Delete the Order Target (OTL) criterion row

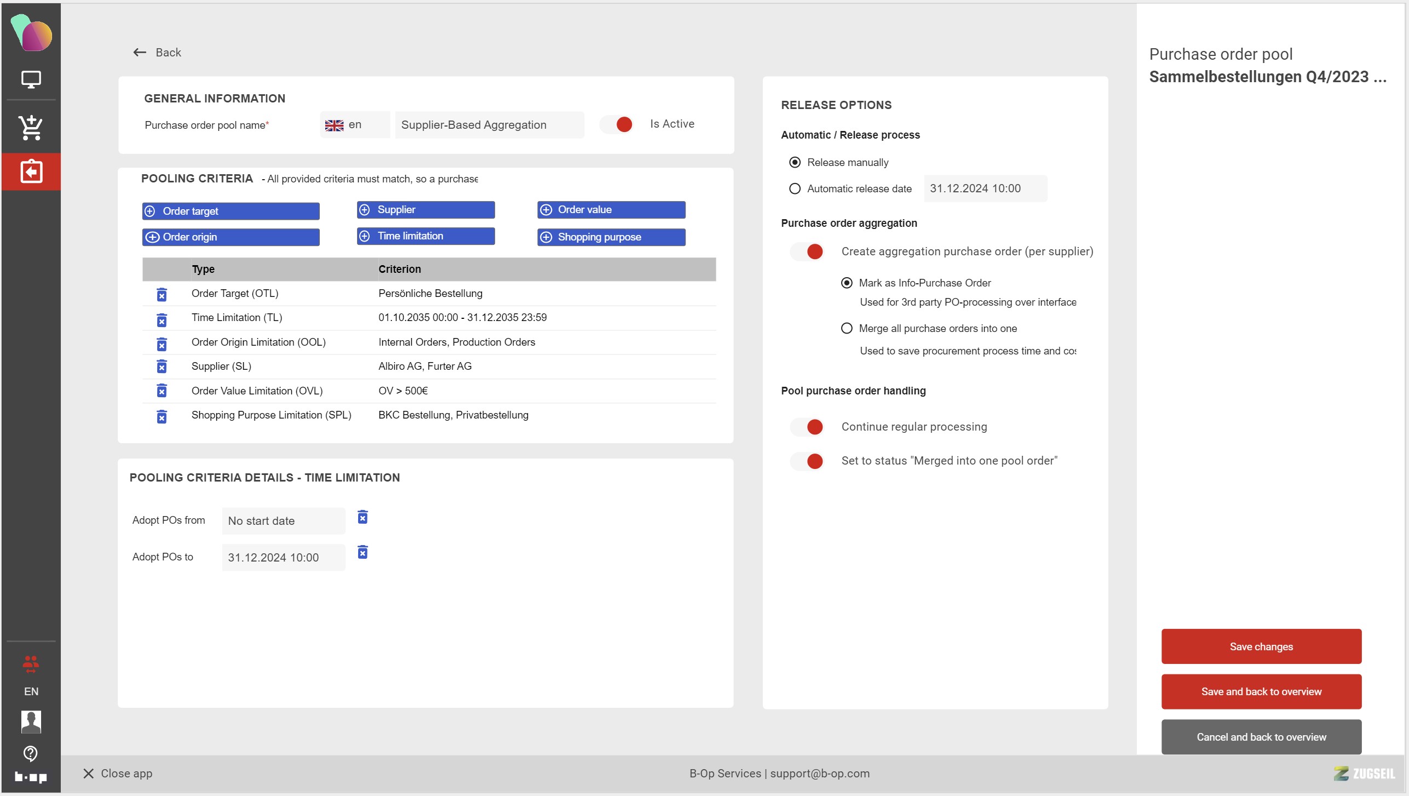click(162, 295)
